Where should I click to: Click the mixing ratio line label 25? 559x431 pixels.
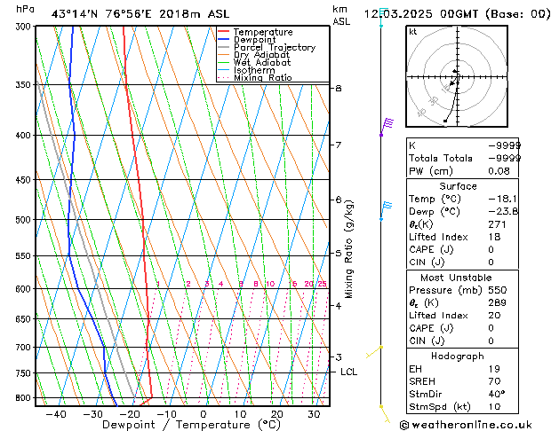[x=323, y=284]
